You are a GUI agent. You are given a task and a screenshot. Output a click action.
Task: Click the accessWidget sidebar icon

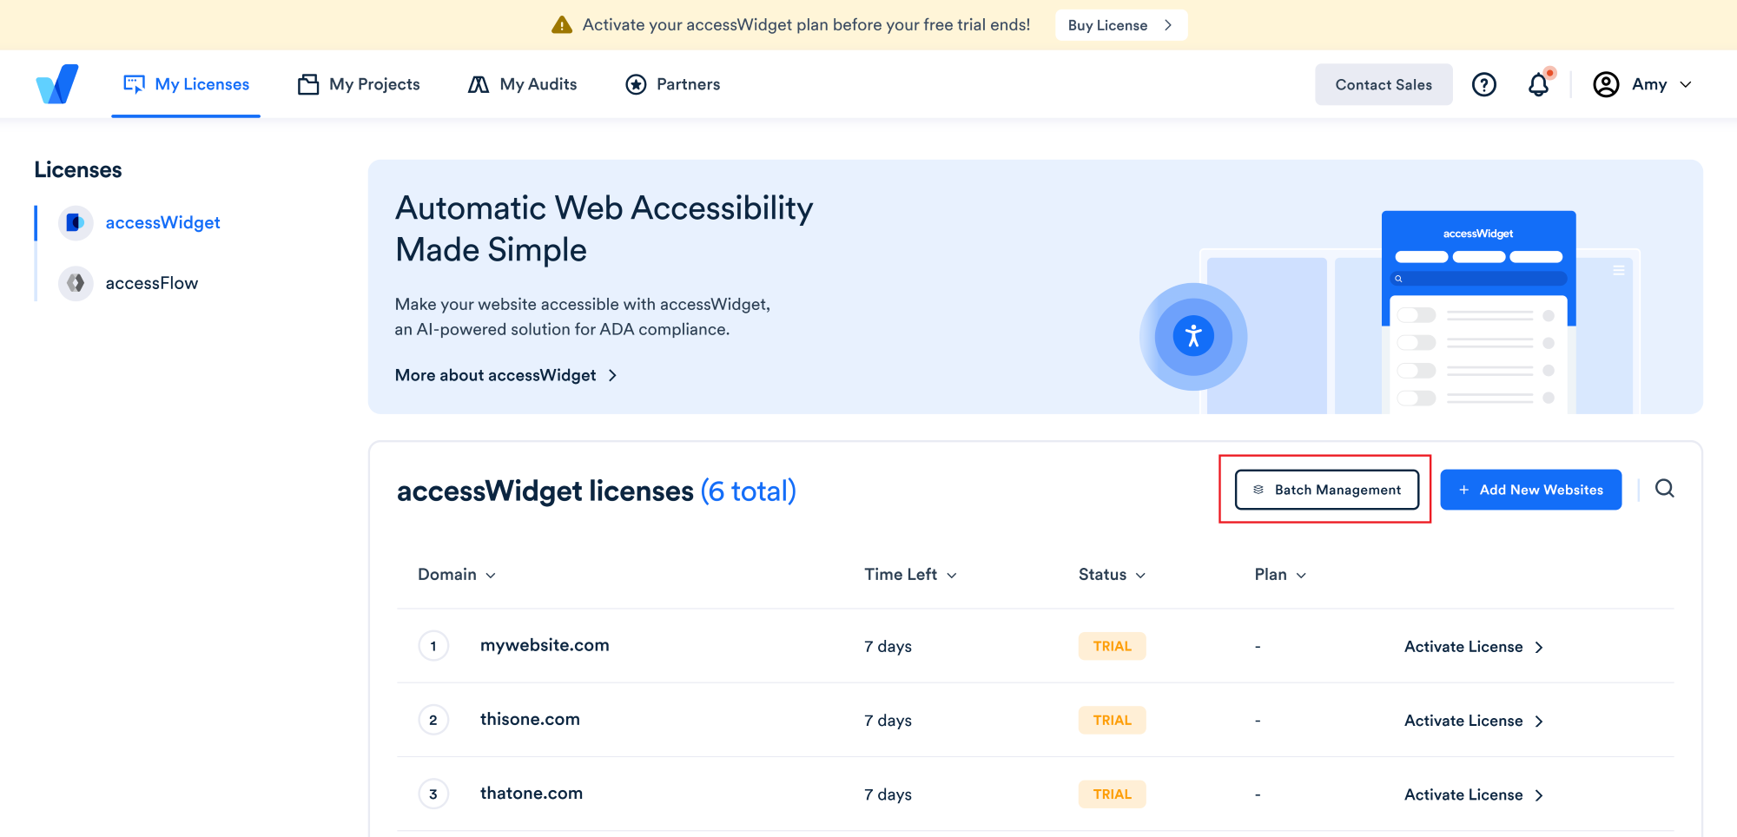tap(76, 223)
